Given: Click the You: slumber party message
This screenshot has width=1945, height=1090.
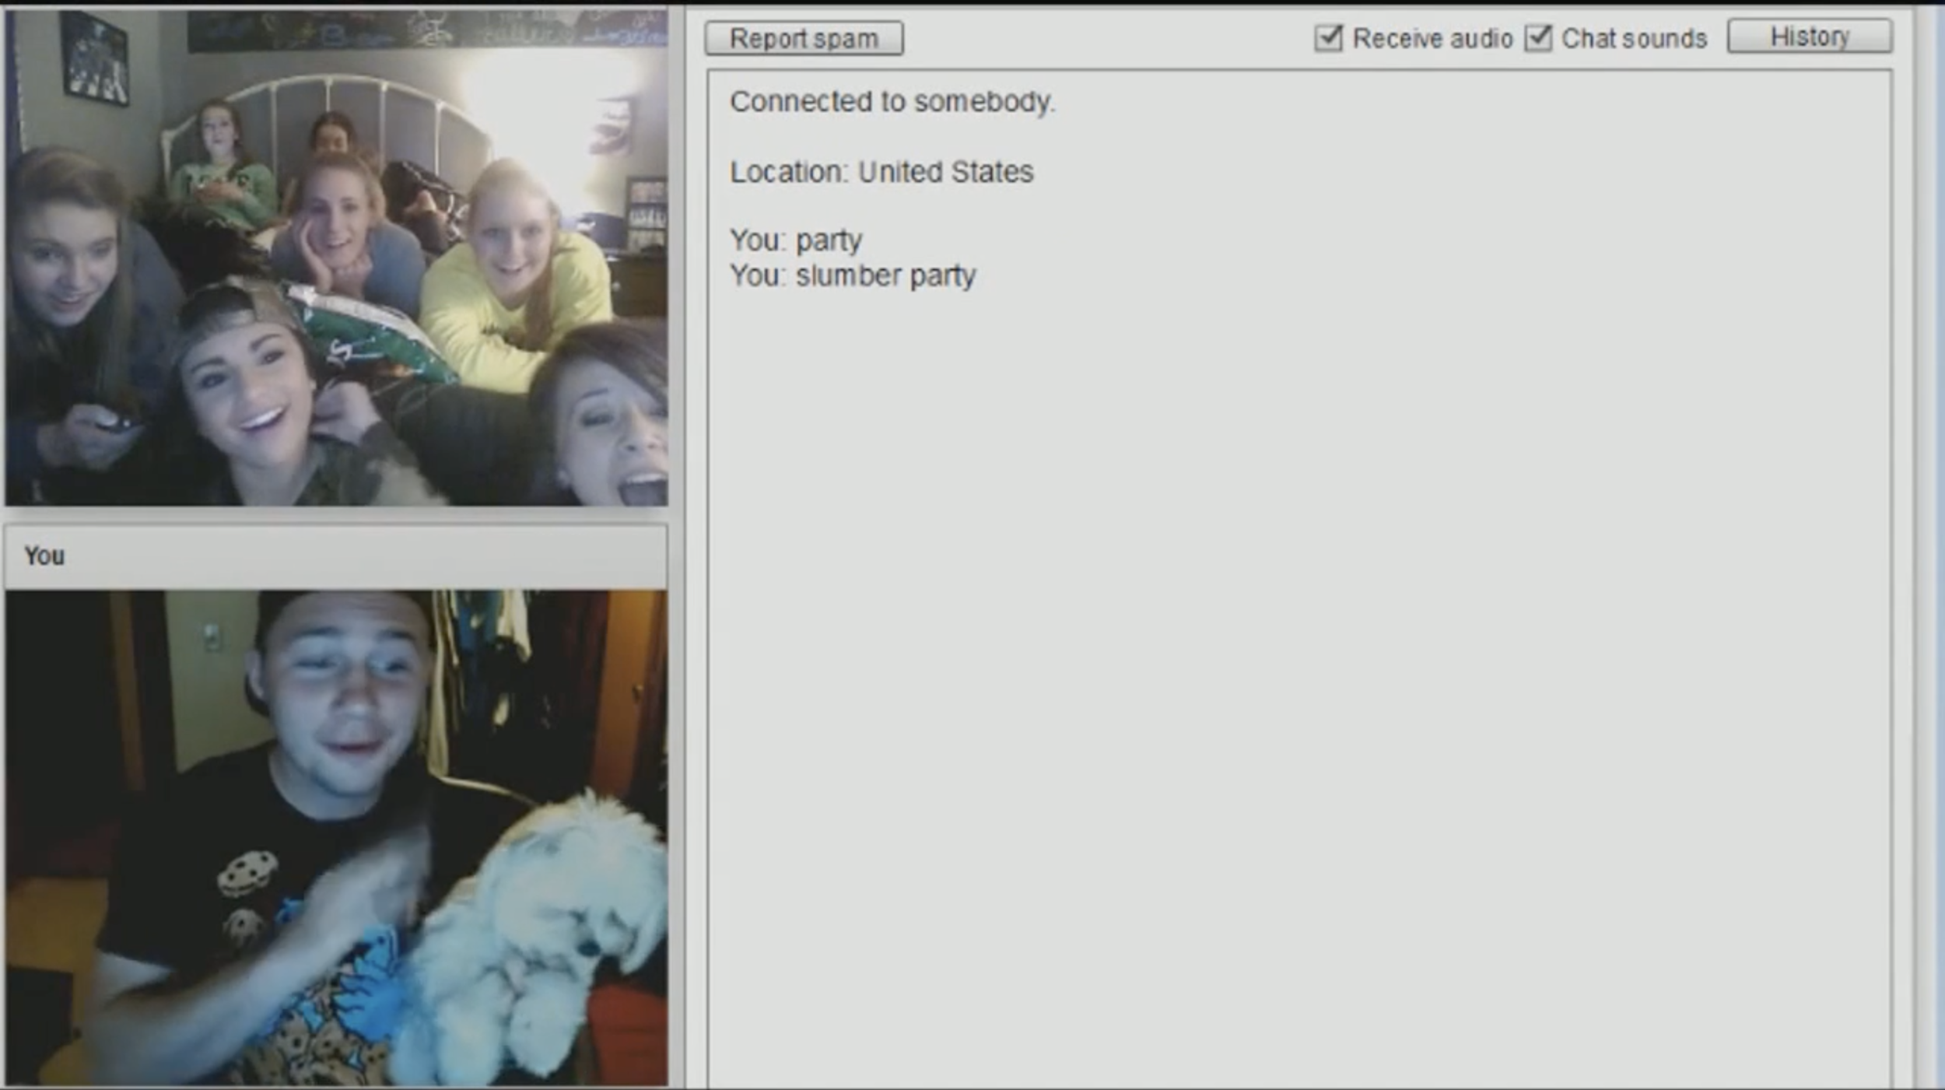Looking at the screenshot, I should tap(853, 275).
